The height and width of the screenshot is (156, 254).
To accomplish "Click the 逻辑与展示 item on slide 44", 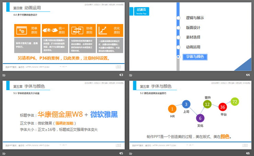I will pos(195,18).
